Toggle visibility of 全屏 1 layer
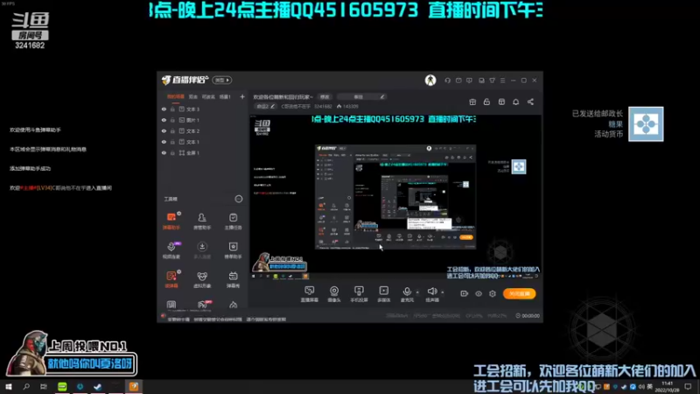Image resolution: width=700 pixels, height=394 pixels. [x=164, y=152]
